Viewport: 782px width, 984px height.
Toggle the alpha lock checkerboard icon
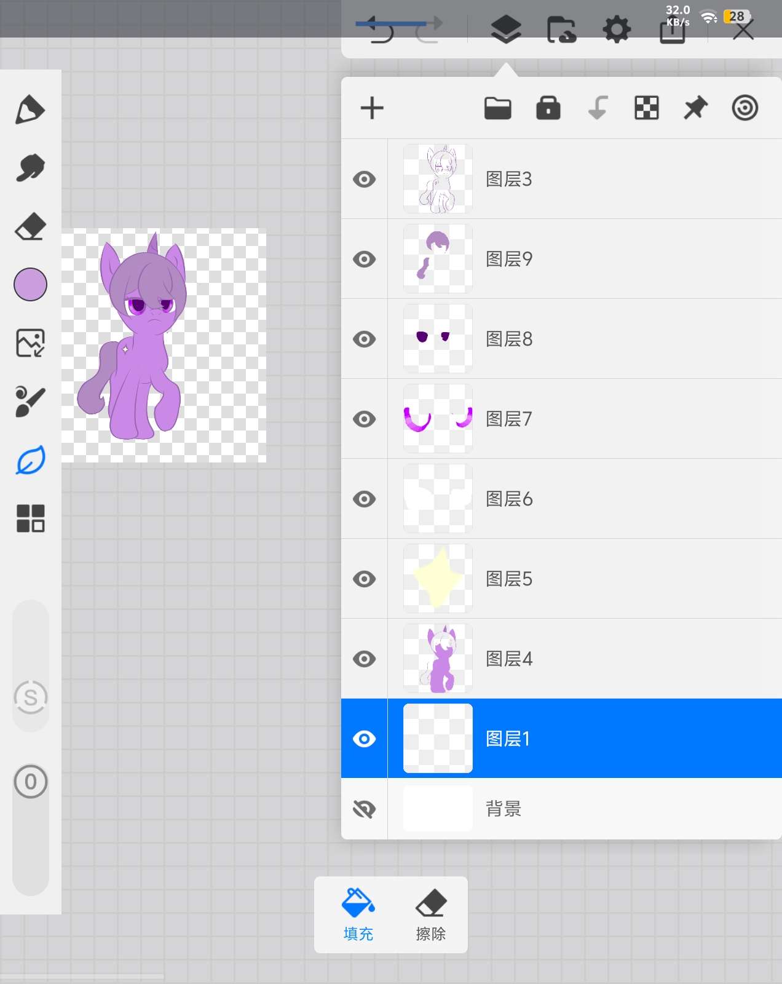click(647, 108)
